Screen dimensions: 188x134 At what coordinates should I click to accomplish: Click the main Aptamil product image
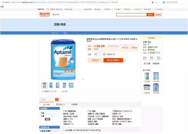pyautogui.click(x=63, y=60)
